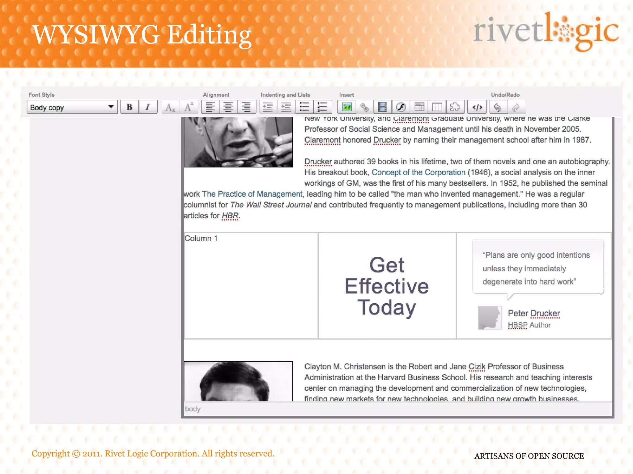The height and width of the screenshot is (474, 633).
Task: Click the Indenting and Lists group label
Action: pos(285,95)
